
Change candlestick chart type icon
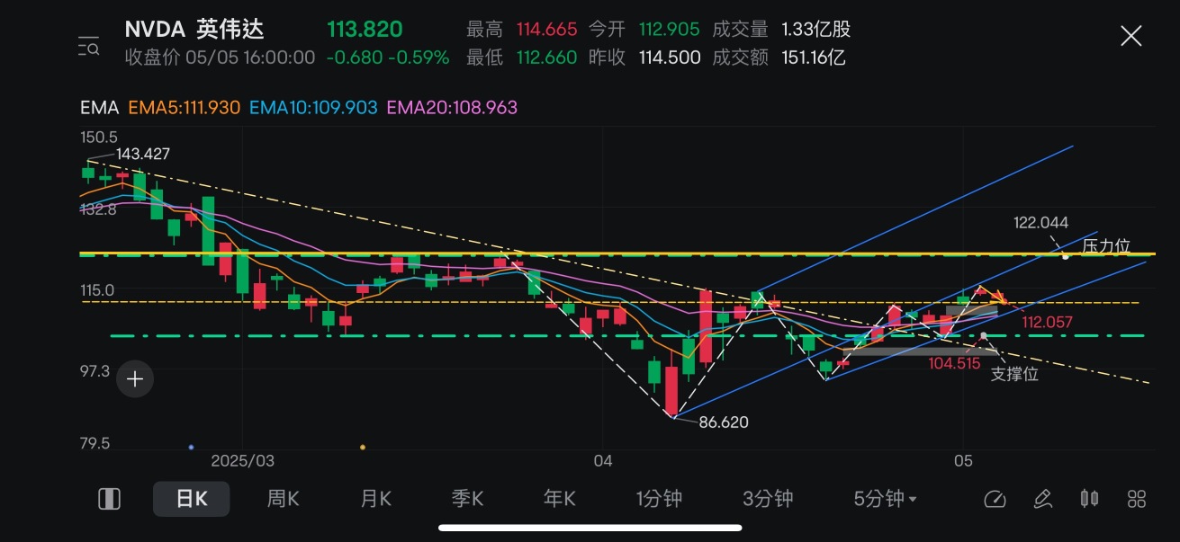[1089, 499]
